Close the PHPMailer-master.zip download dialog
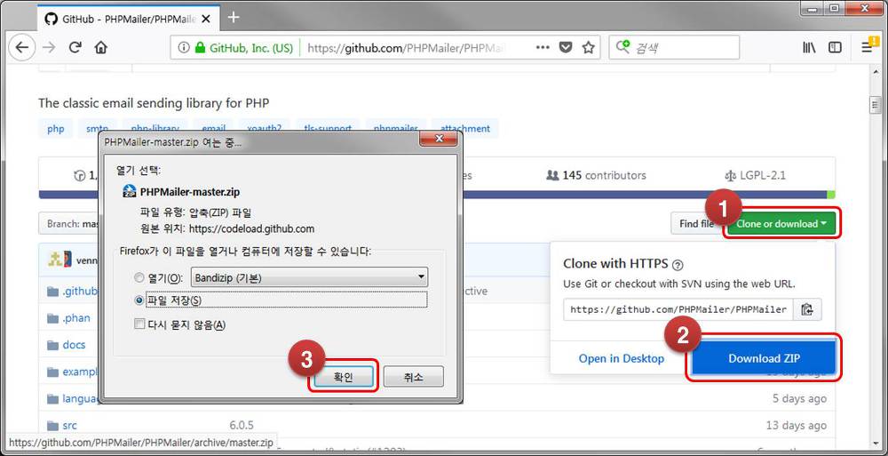Viewport: 888px width, 456px height. (x=438, y=140)
